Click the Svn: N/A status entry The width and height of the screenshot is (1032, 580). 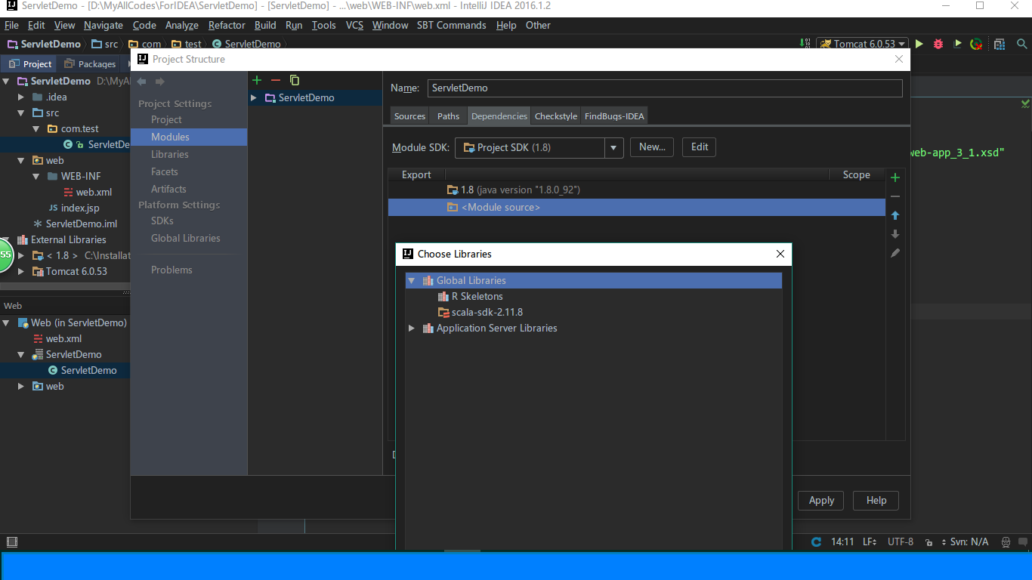[x=969, y=542]
